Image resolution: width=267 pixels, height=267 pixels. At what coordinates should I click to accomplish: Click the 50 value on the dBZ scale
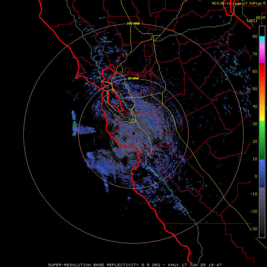(x=255, y=89)
